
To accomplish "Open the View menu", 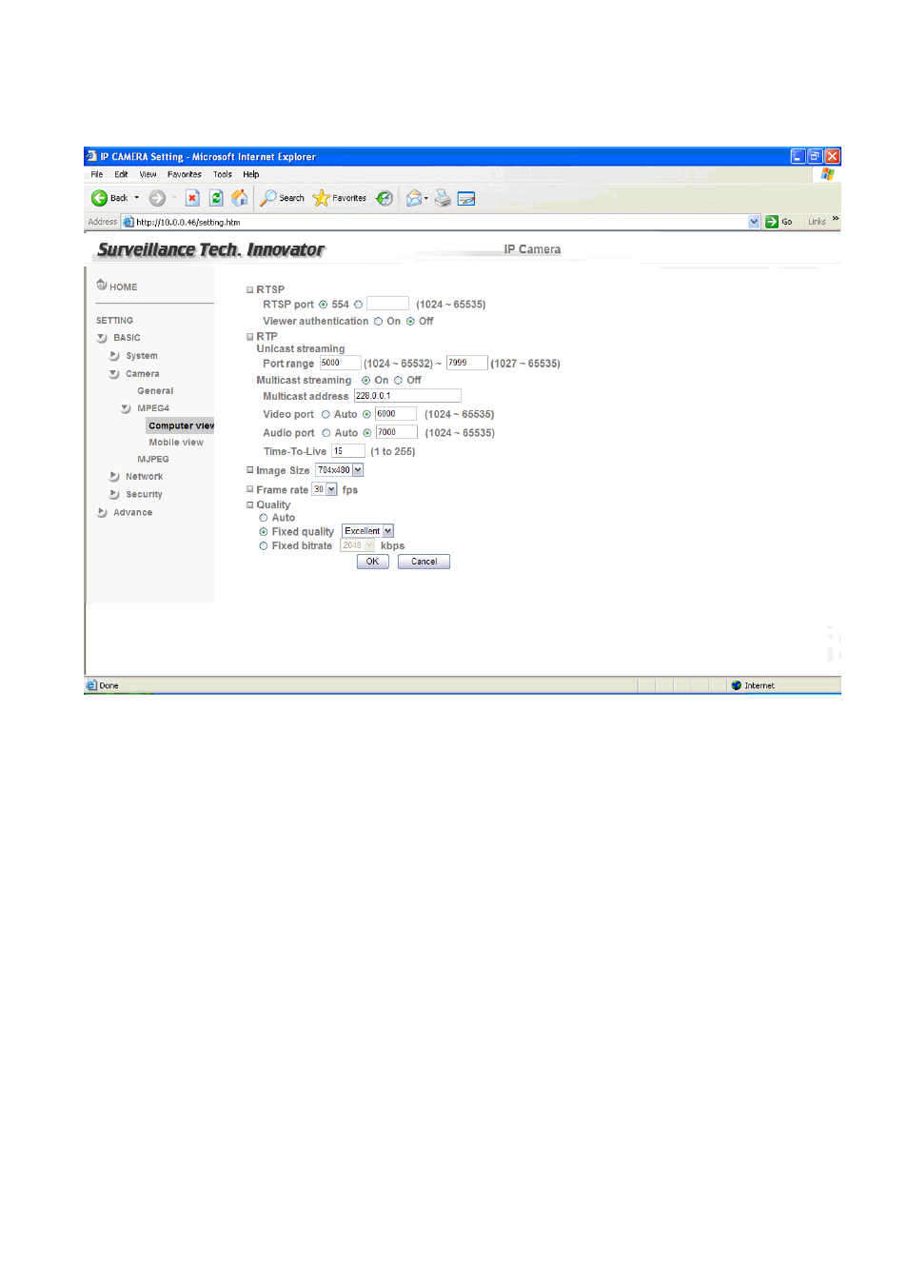I will click(148, 174).
